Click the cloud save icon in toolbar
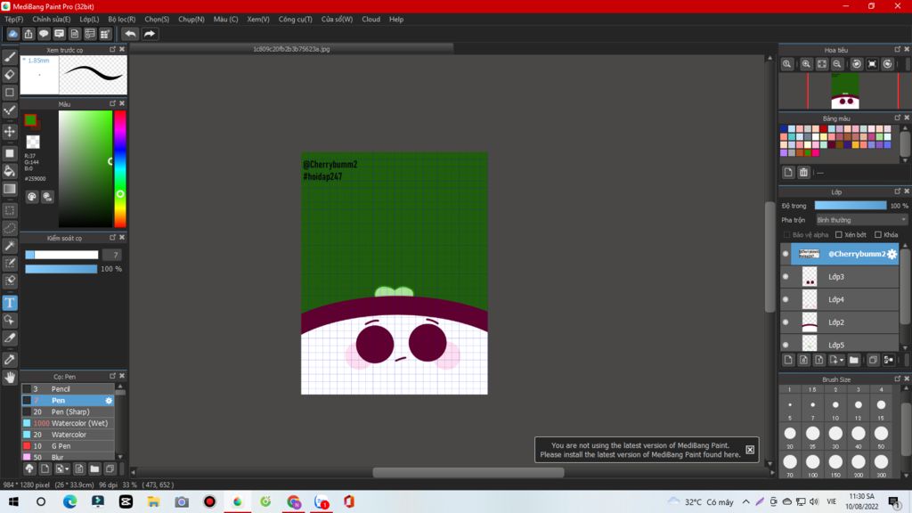 (x=12, y=34)
